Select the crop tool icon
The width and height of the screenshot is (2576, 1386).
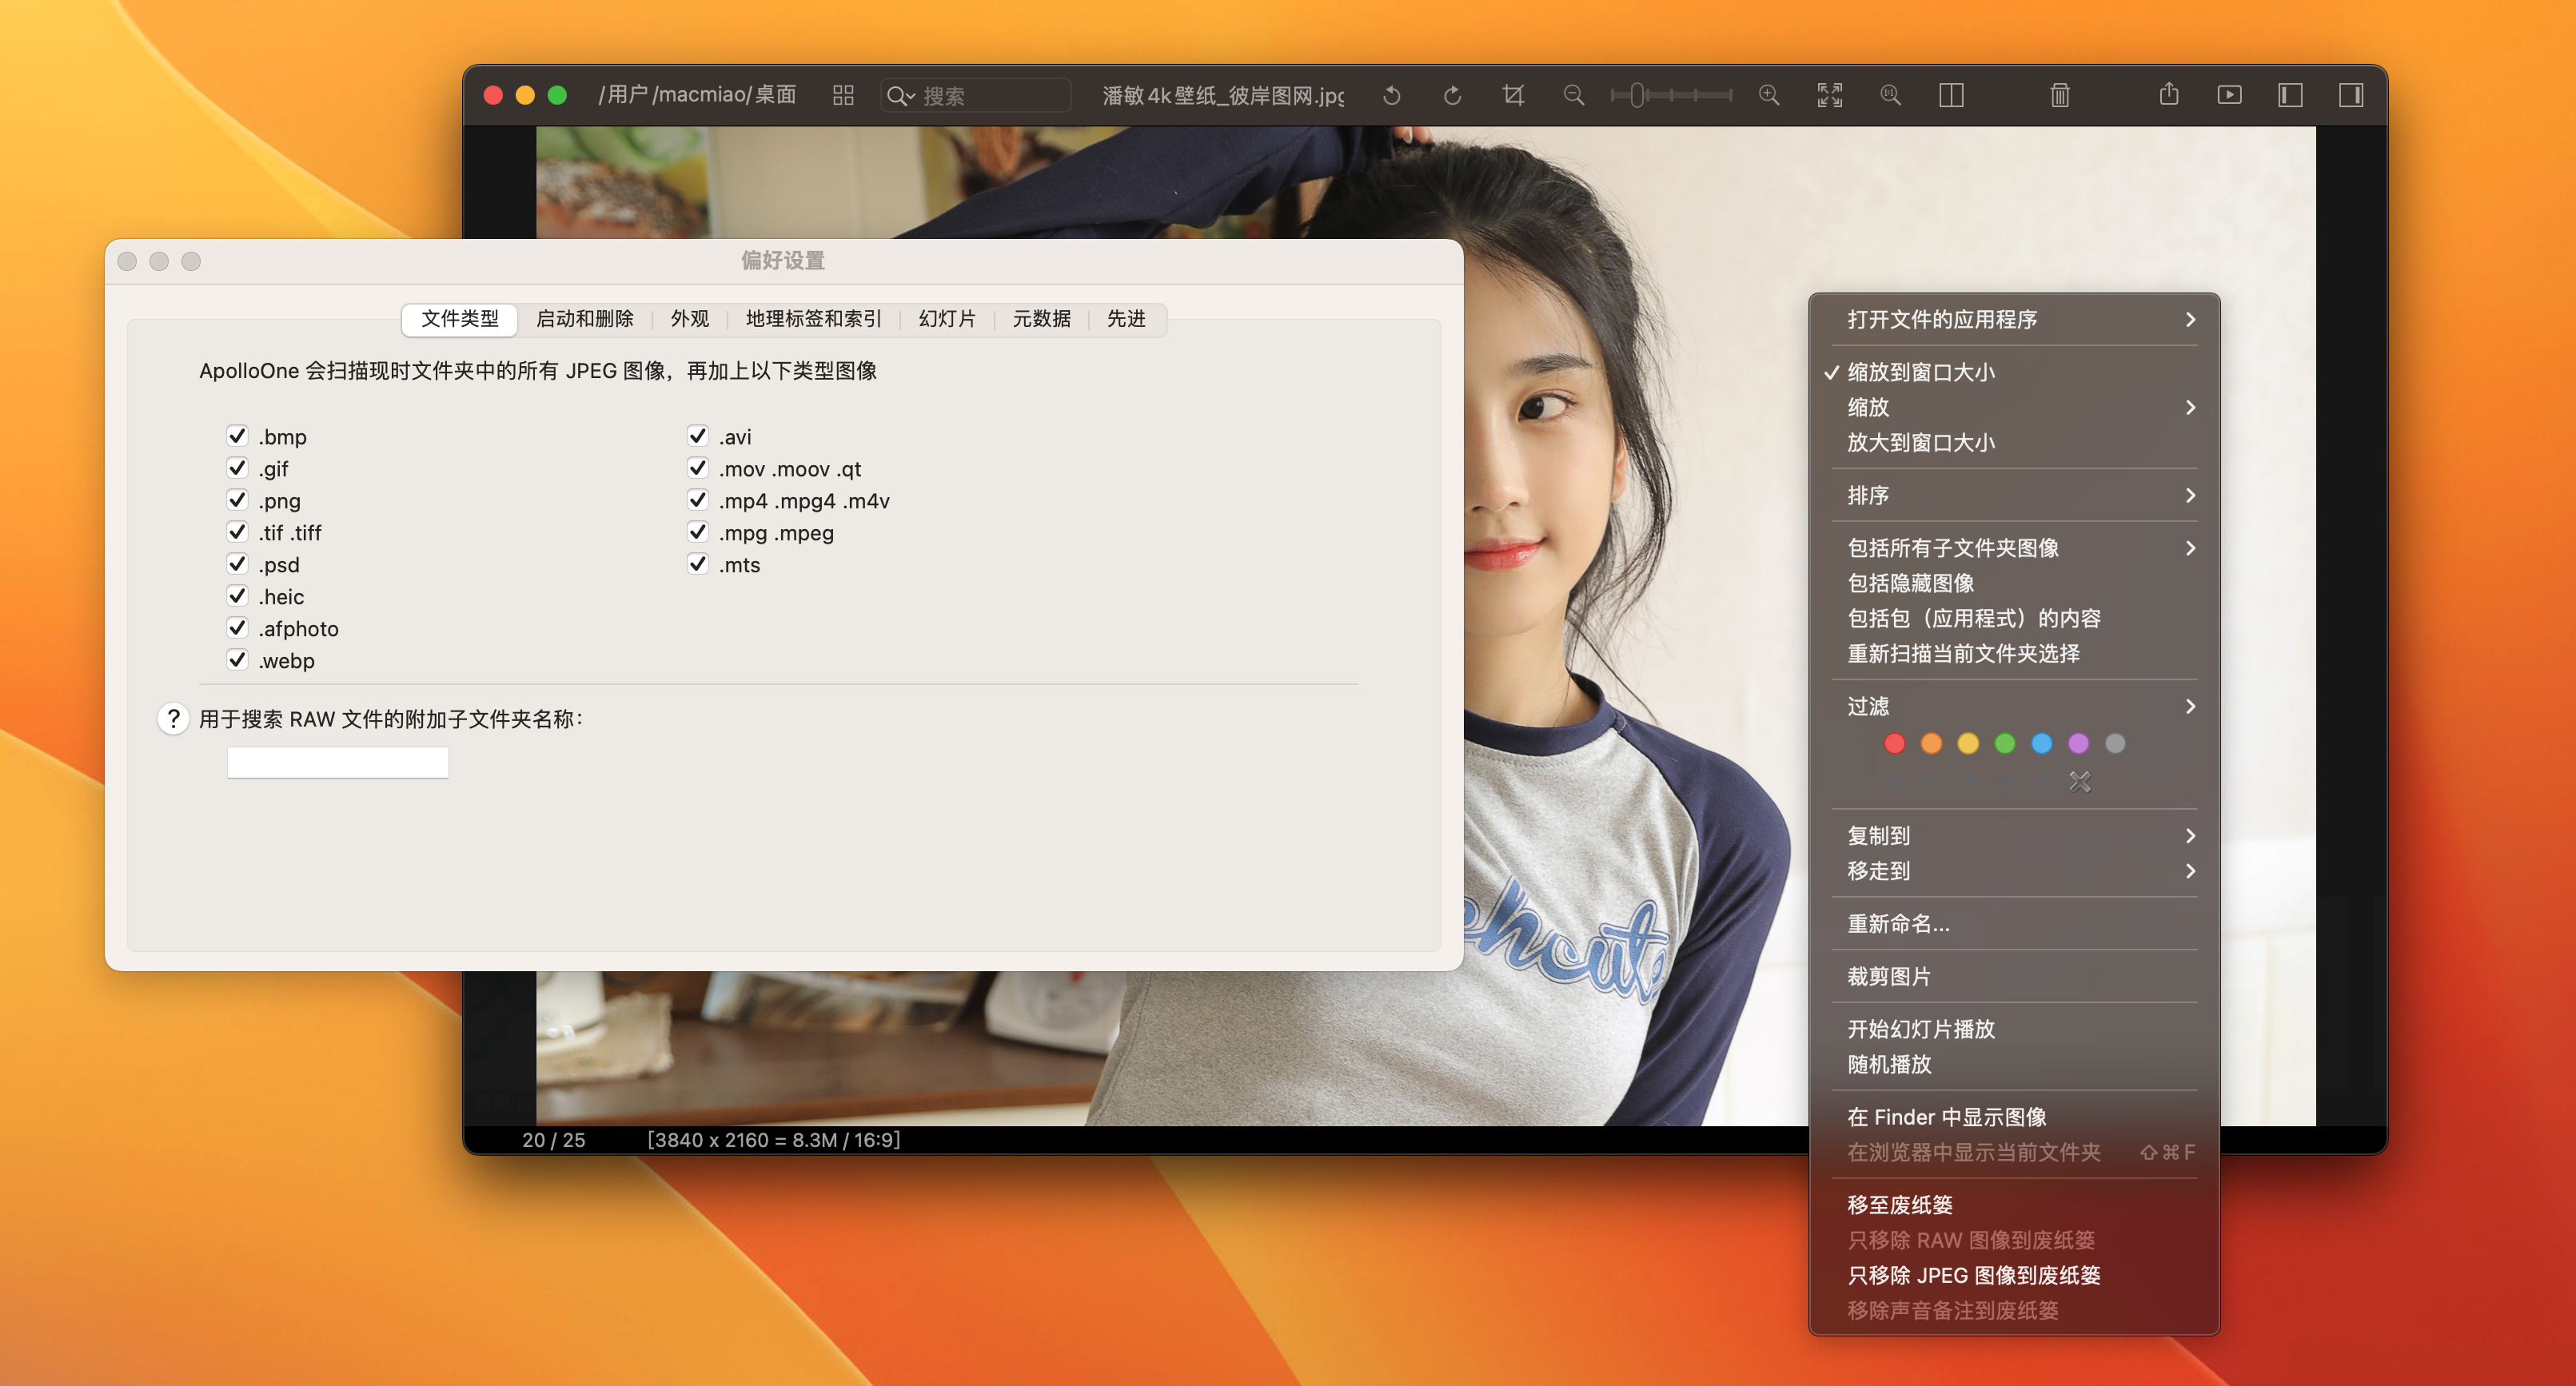[1513, 95]
